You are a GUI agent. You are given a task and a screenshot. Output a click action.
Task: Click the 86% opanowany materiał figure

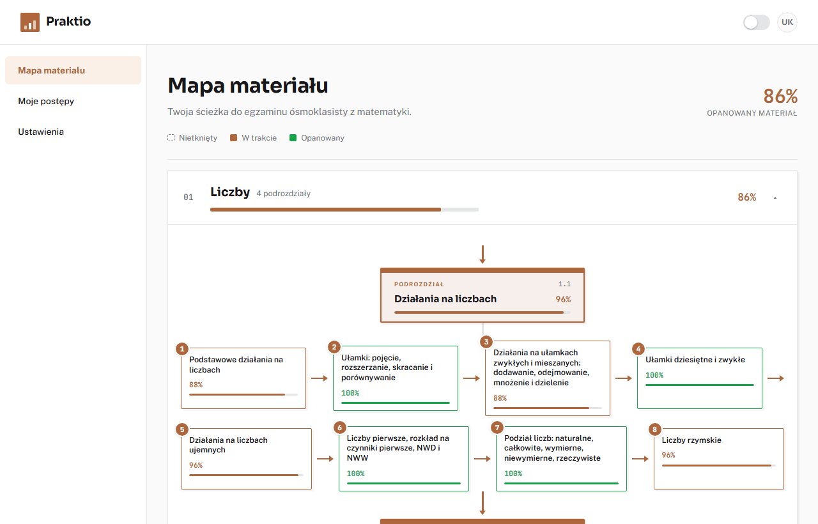pyautogui.click(x=780, y=96)
